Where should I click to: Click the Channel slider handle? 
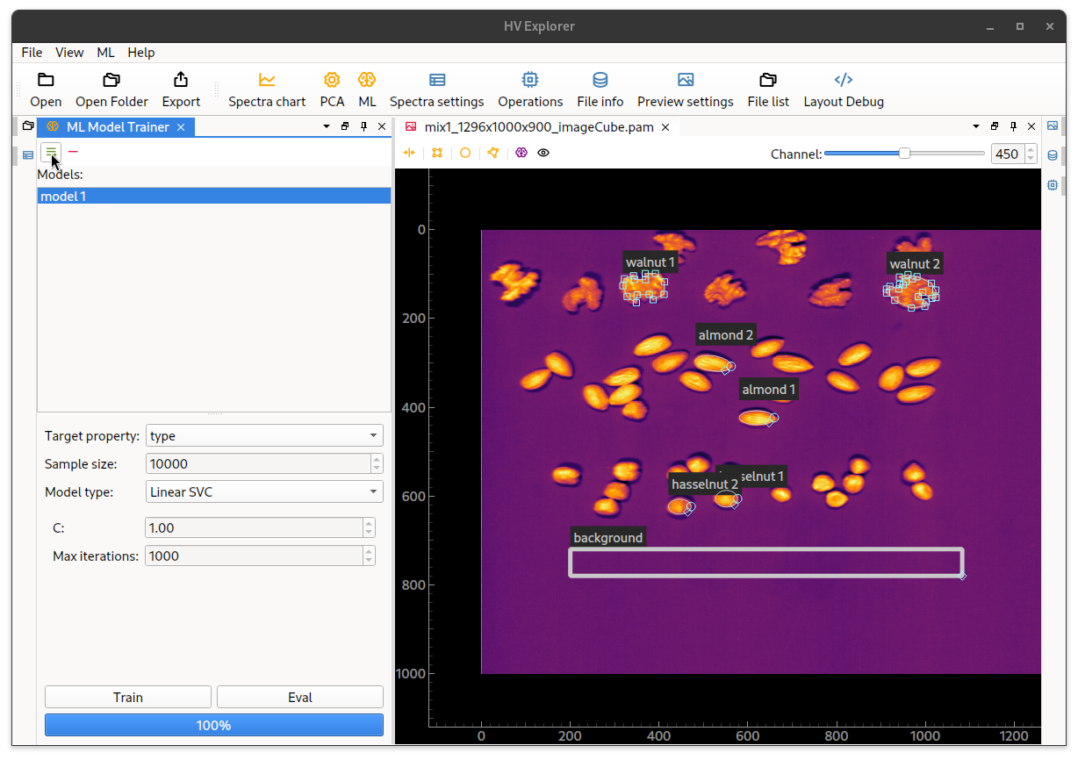pos(904,154)
